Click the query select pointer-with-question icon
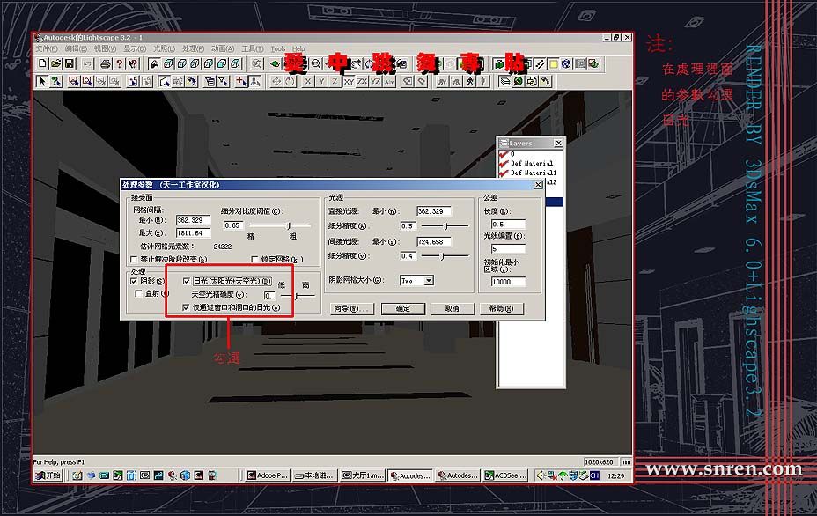Viewport: 817px width, 516px height. pos(55,81)
